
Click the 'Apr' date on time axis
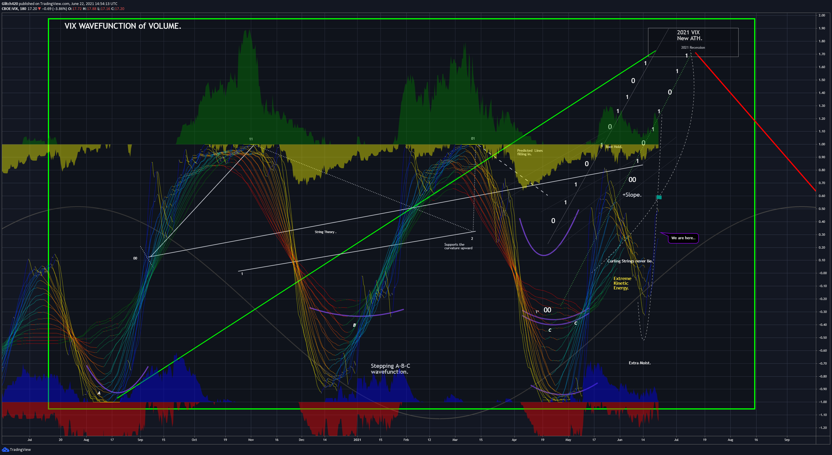(x=514, y=440)
